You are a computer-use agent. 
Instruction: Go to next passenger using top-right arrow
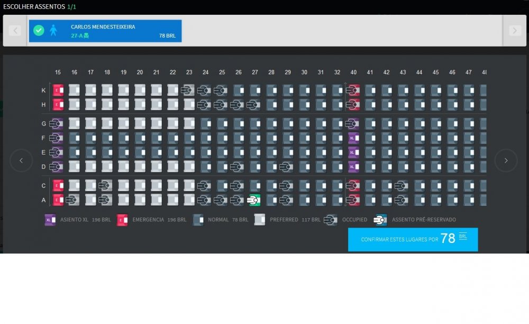(515, 31)
